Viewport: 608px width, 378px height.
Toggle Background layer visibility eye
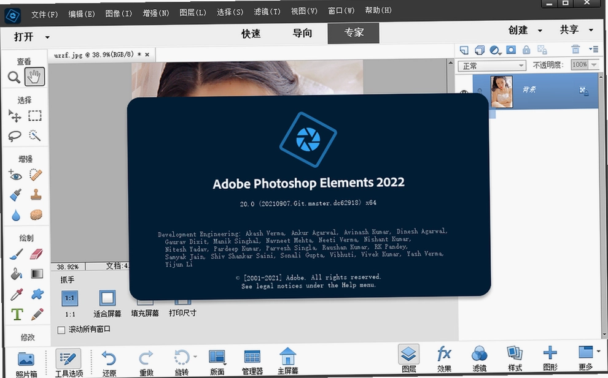(x=464, y=92)
